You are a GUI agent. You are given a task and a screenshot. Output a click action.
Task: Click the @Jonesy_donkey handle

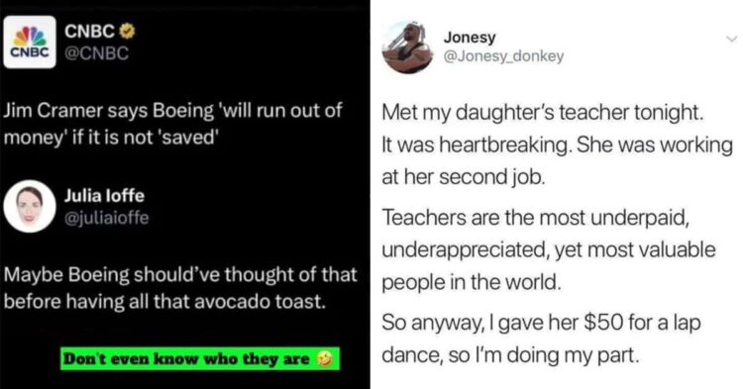click(x=503, y=56)
